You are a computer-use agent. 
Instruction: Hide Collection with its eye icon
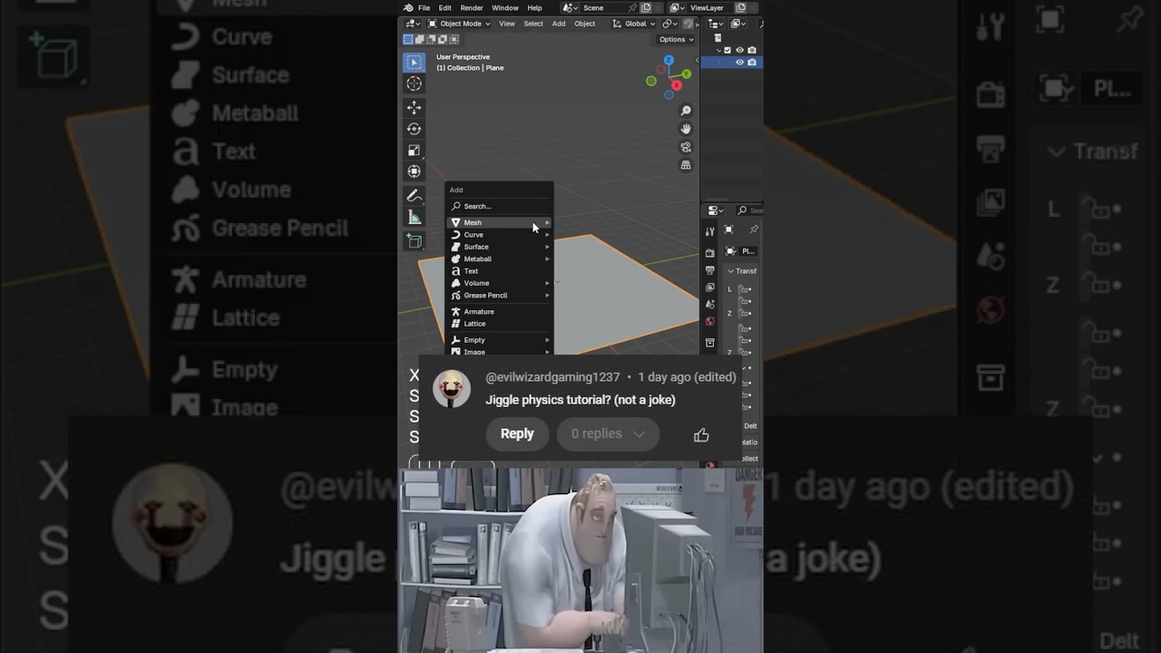[x=739, y=51]
